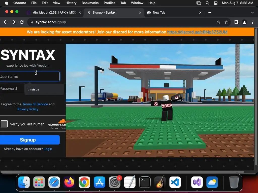
Task: Open the Terms of Service link
Action: click(35, 104)
